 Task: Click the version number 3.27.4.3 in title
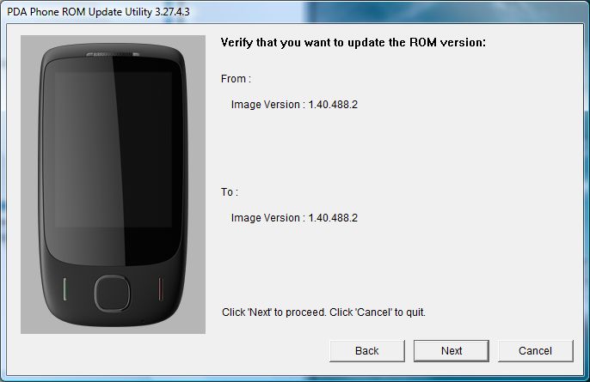tap(172, 12)
